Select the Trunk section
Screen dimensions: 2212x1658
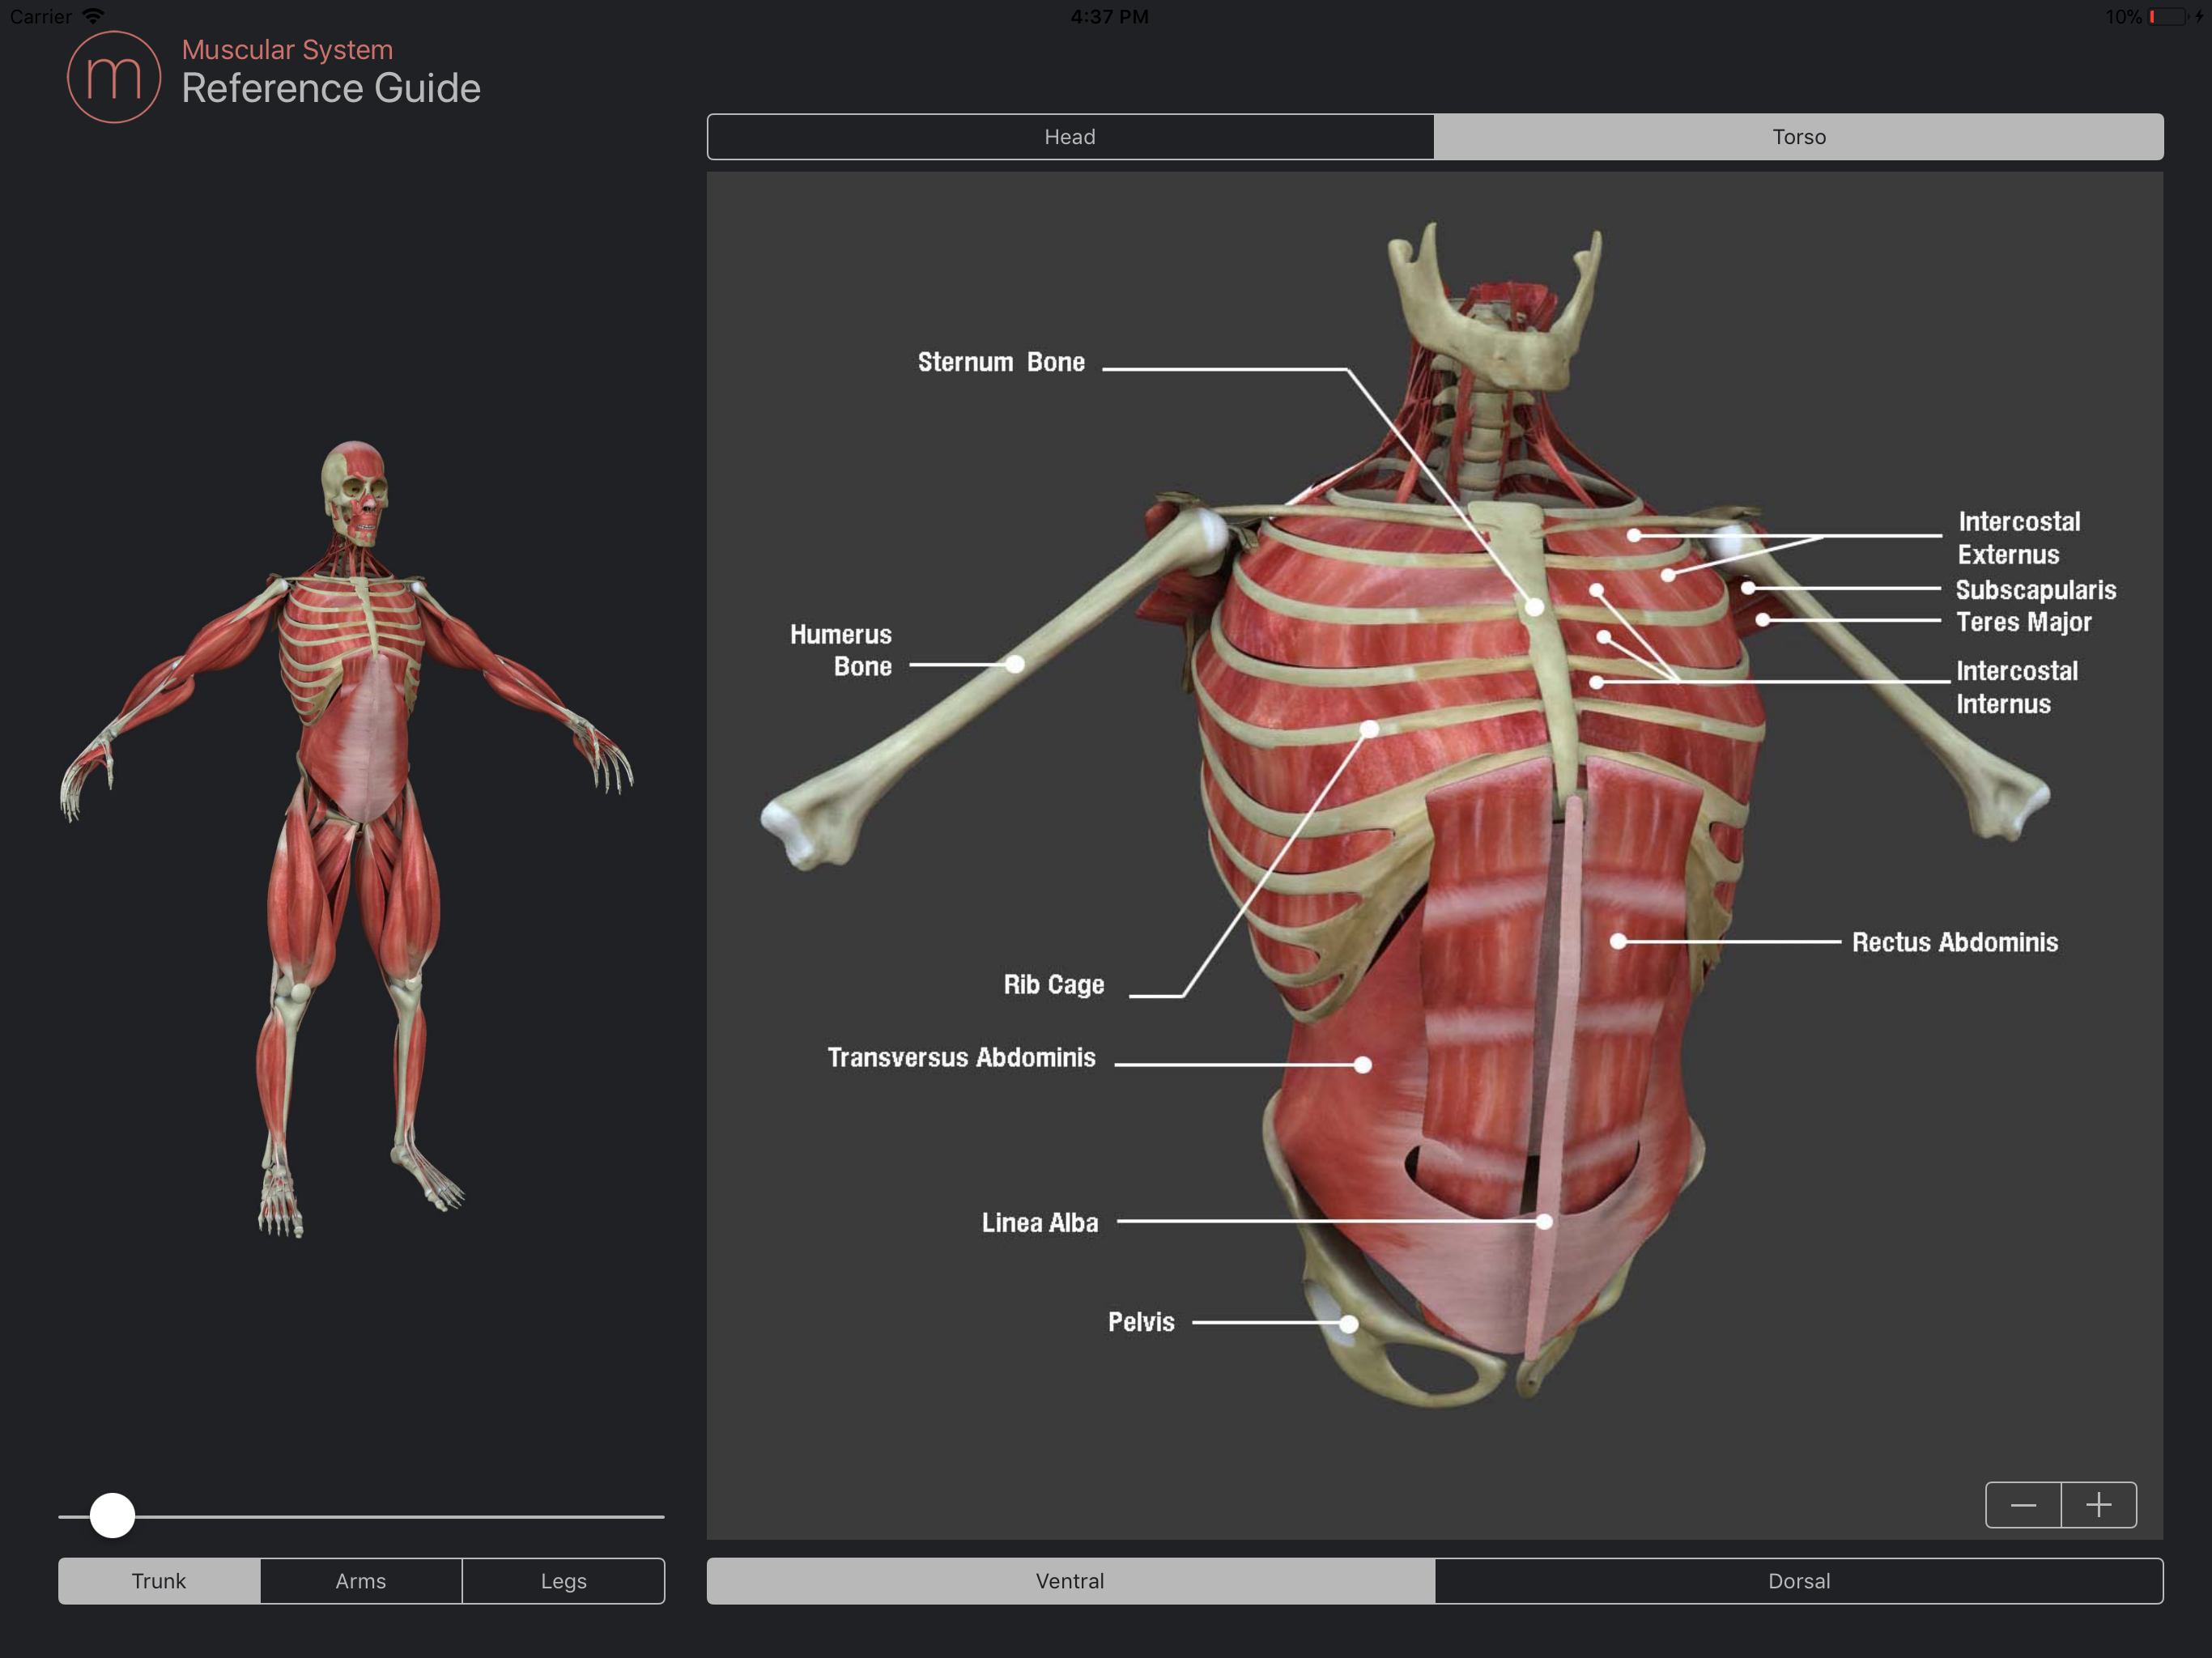[x=159, y=1581]
